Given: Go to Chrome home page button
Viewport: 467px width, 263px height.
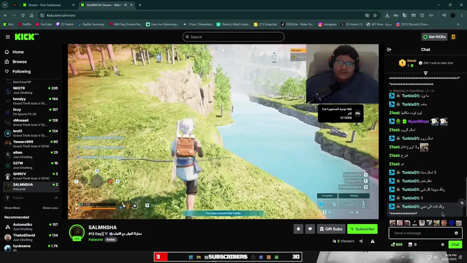Looking at the screenshot, I should [32, 15].
